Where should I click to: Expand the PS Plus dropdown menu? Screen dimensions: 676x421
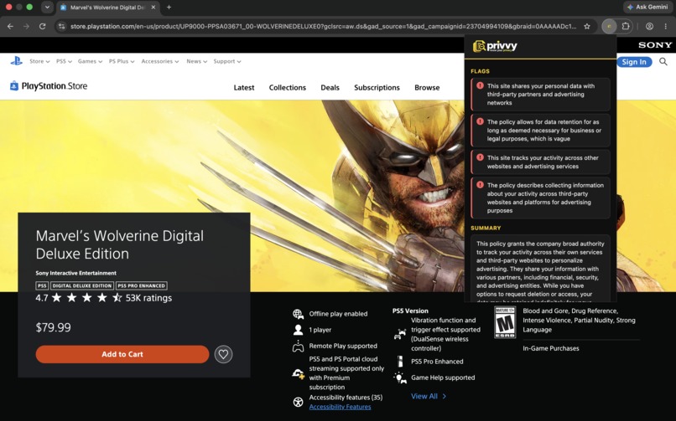tap(122, 61)
